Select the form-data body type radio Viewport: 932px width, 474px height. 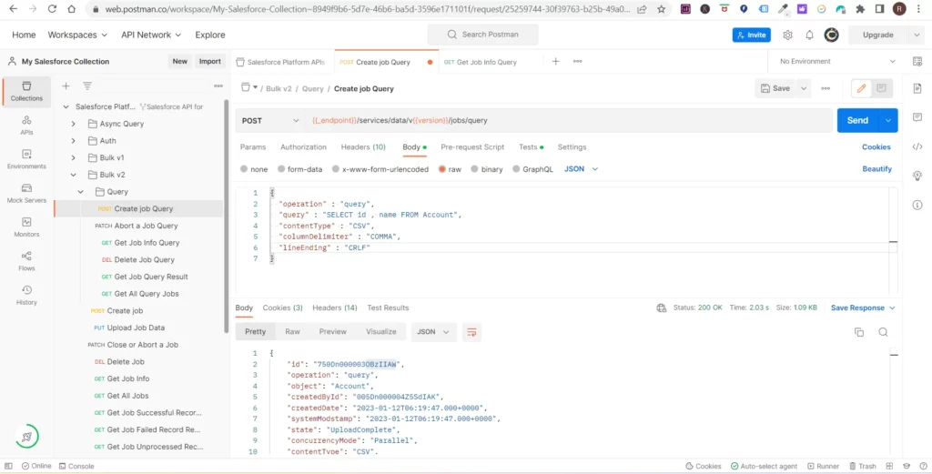[x=282, y=169]
